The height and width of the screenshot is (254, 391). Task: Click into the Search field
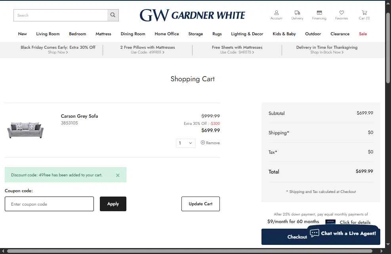[61, 15]
